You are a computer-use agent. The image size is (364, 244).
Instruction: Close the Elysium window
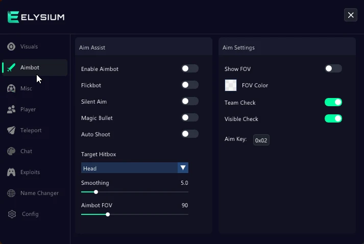[351, 15]
